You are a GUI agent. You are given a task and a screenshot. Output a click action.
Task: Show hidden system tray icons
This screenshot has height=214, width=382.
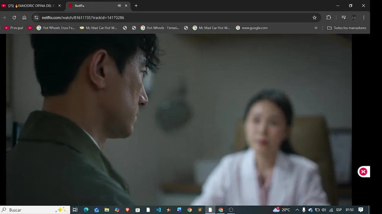pos(297,210)
